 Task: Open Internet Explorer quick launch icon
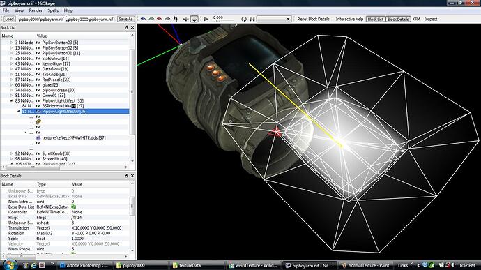pyautogui.click(x=33, y=265)
